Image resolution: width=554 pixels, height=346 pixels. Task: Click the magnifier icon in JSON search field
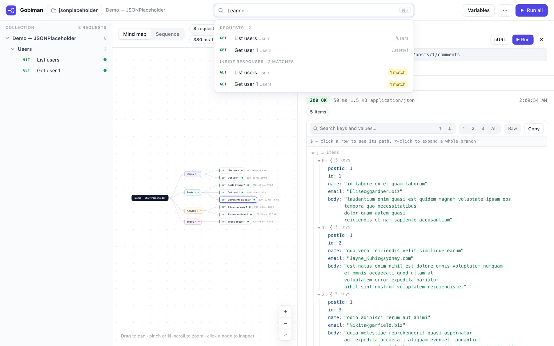[315, 129]
